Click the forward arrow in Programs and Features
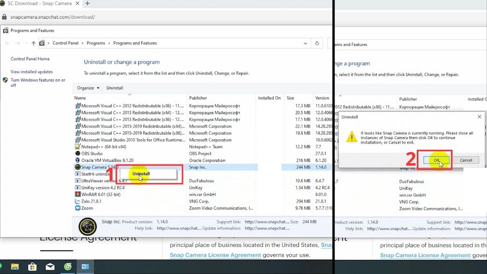487x274 pixels. pyautogui.click(x=18, y=43)
